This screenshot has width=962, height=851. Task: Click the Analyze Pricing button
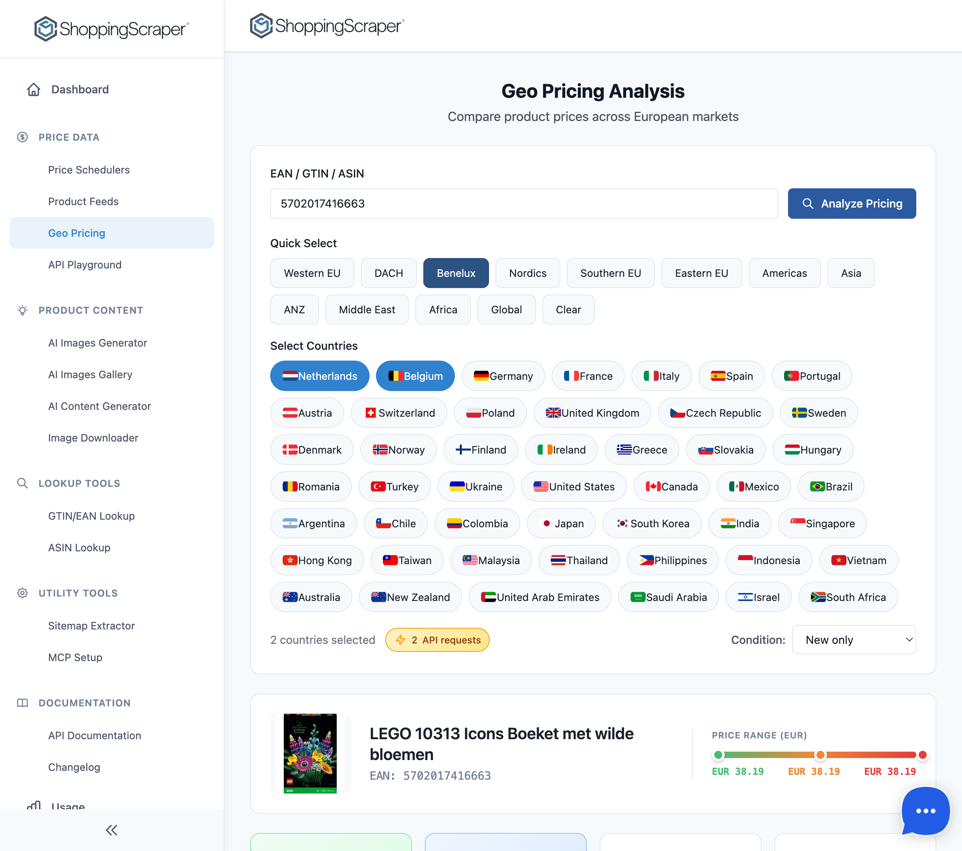[x=851, y=203]
